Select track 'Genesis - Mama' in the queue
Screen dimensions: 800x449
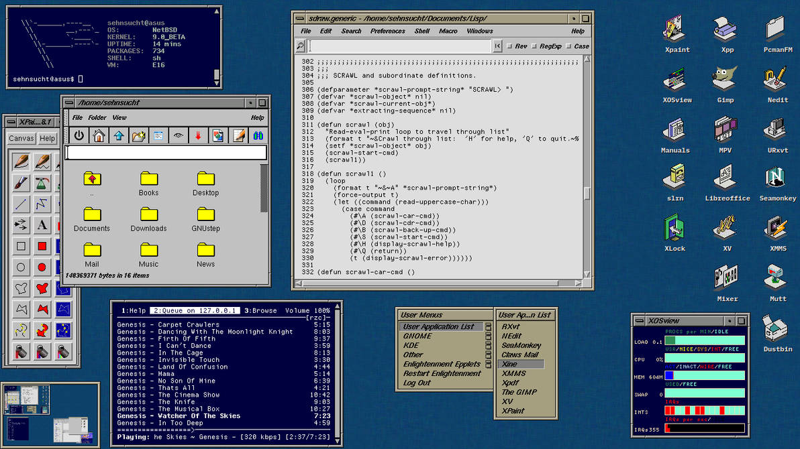coord(223,373)
